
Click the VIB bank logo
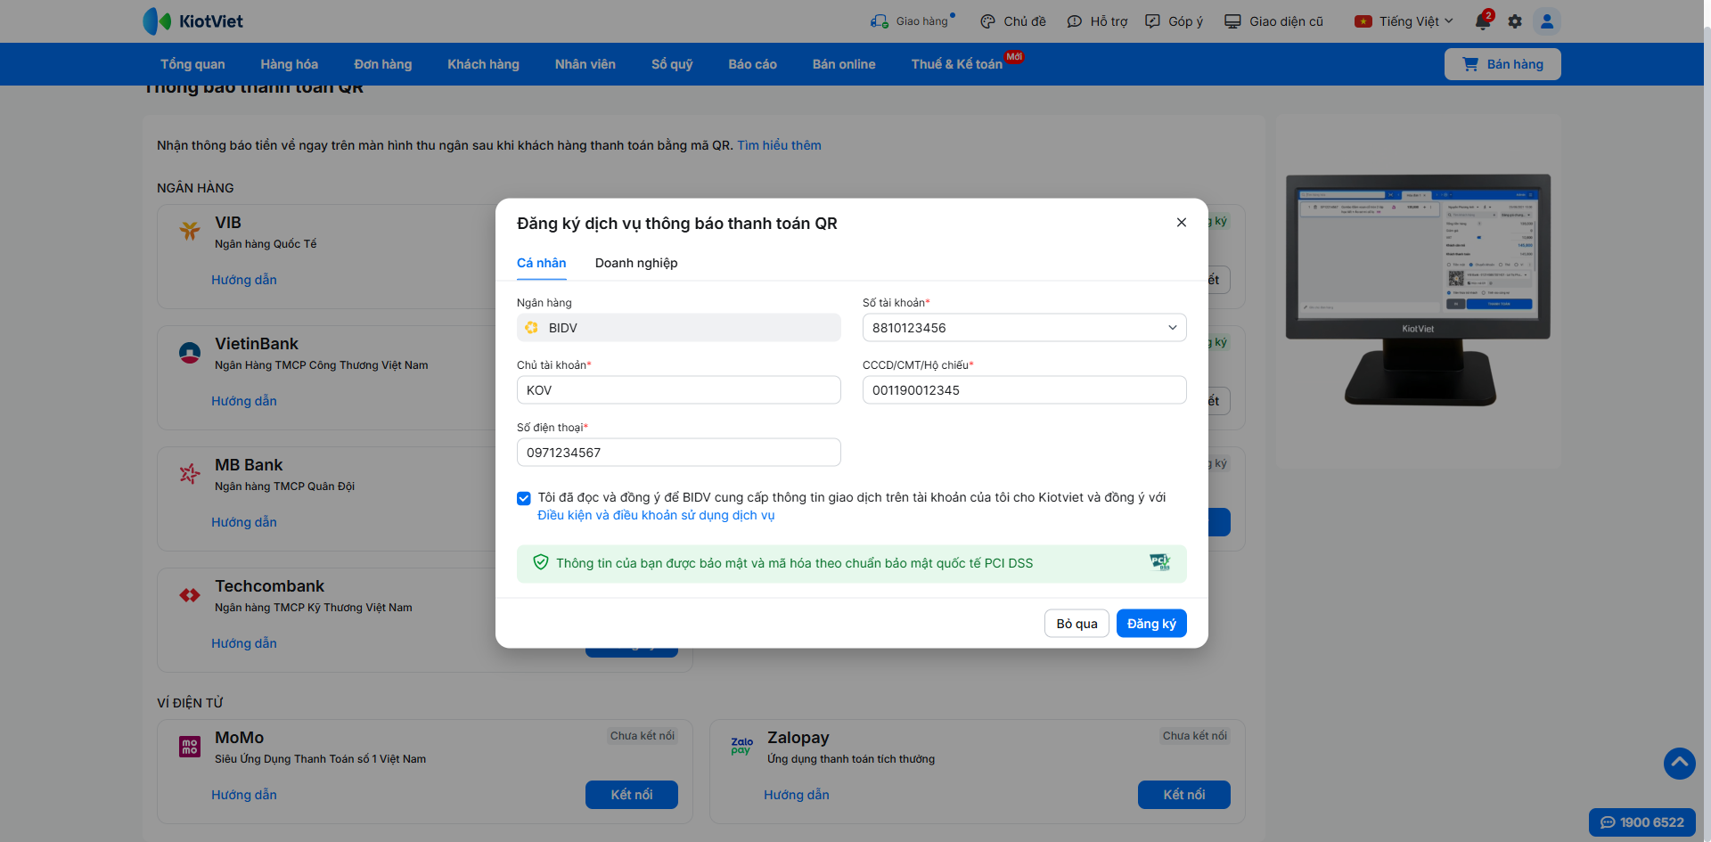click(x=190, y=231)
